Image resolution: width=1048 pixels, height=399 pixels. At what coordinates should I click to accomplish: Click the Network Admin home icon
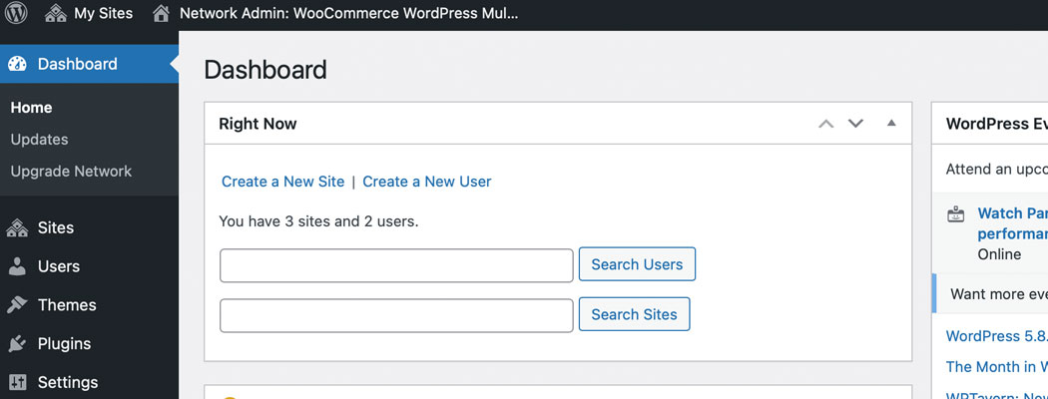(161, 13)
